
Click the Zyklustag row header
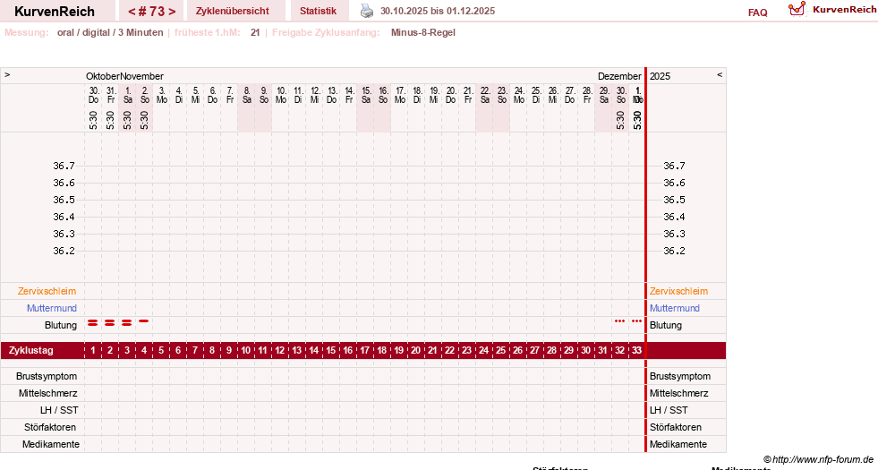point(31,351)
